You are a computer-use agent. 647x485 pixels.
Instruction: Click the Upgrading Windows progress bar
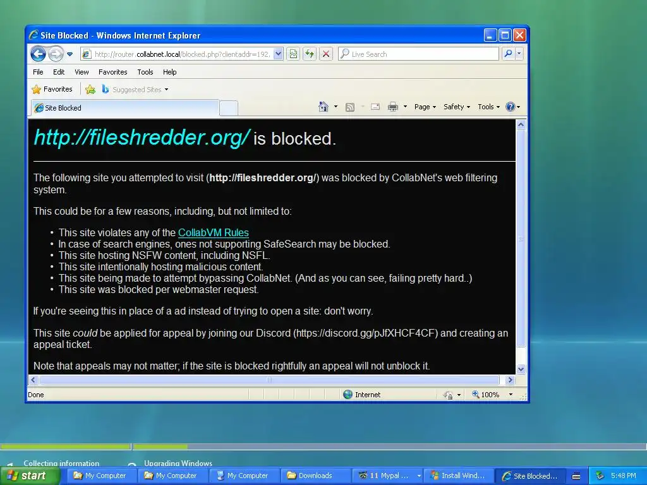[x=390, y=446]
